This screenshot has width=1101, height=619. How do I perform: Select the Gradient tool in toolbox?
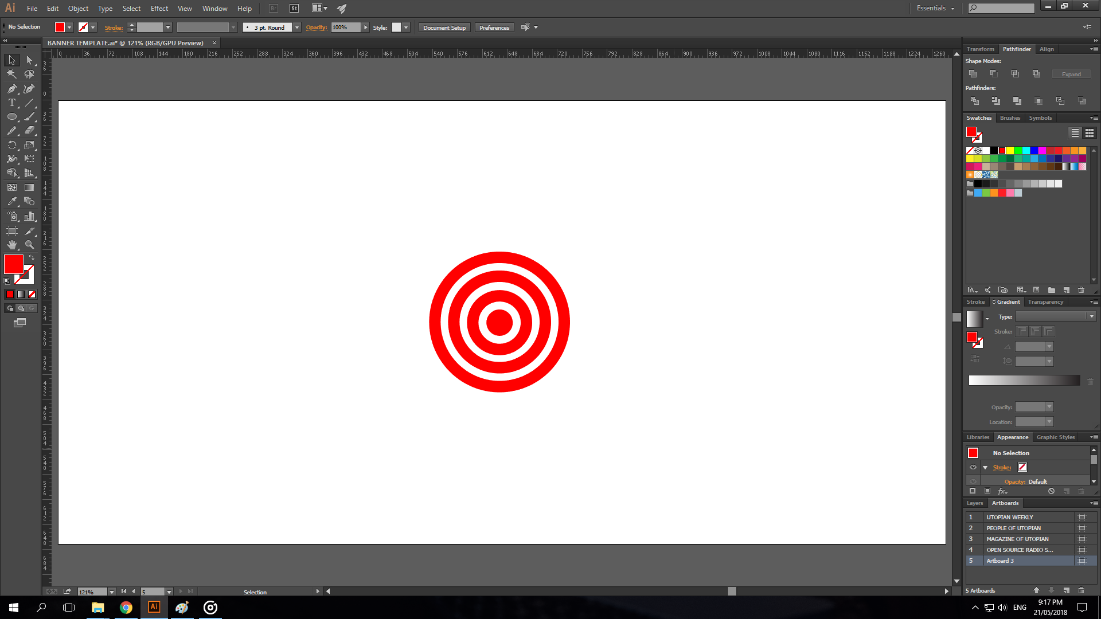tap(29, 187)
